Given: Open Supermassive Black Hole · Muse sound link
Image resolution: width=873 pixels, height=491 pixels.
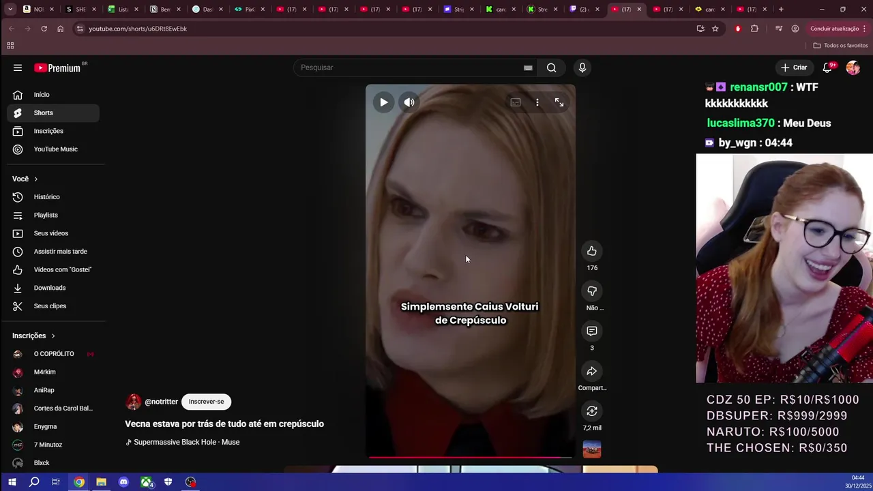Looking at the screenshot, I should click(186, 442).
